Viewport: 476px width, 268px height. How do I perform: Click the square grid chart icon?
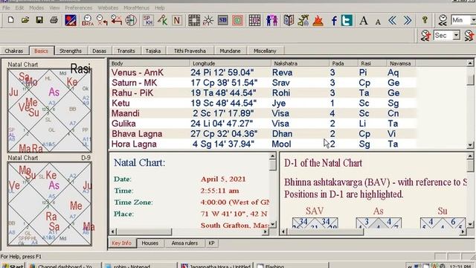pos(194,20)
